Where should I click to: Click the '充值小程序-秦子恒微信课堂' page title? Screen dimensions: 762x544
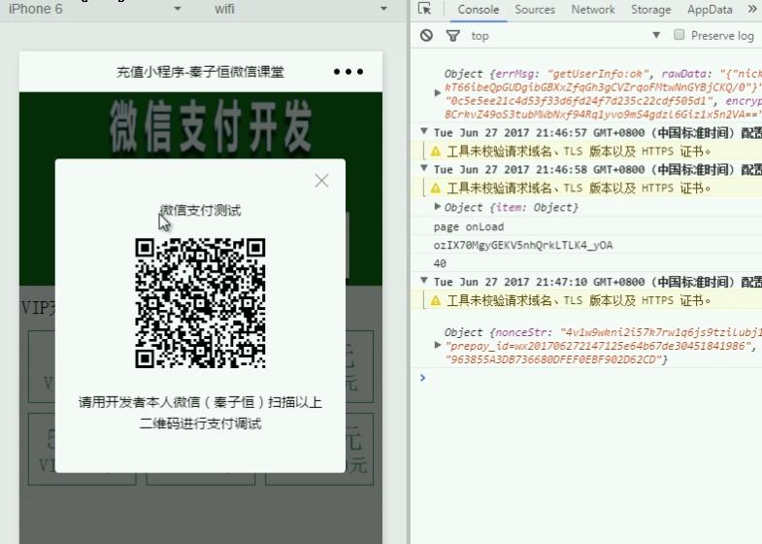[x=200, y=73]
